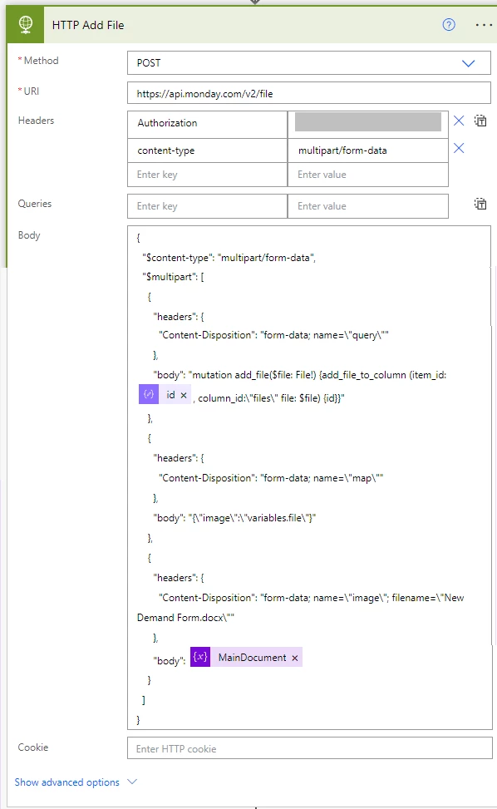
Task: Switch Queries to text mode
Action: pos(480,204)
